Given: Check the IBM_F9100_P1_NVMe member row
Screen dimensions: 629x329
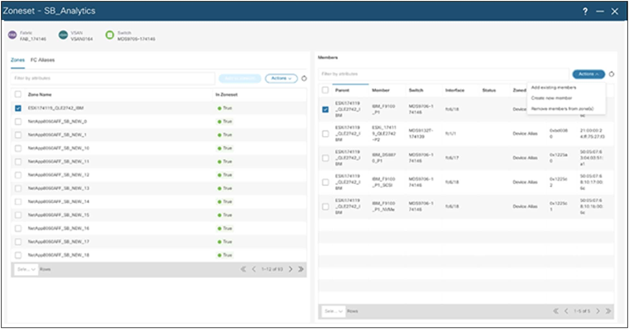Looking at the screenshot, I should click(x=325, y=207).
